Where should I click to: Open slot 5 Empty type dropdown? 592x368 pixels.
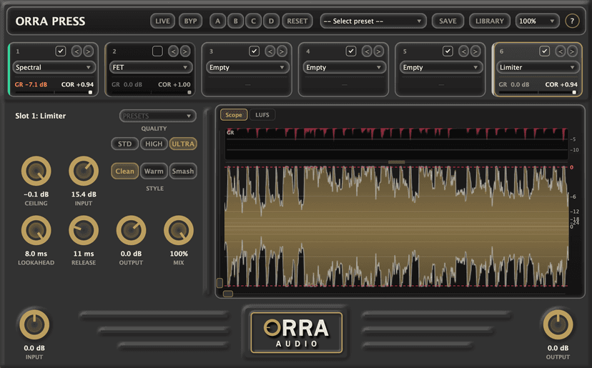[441, 67]
